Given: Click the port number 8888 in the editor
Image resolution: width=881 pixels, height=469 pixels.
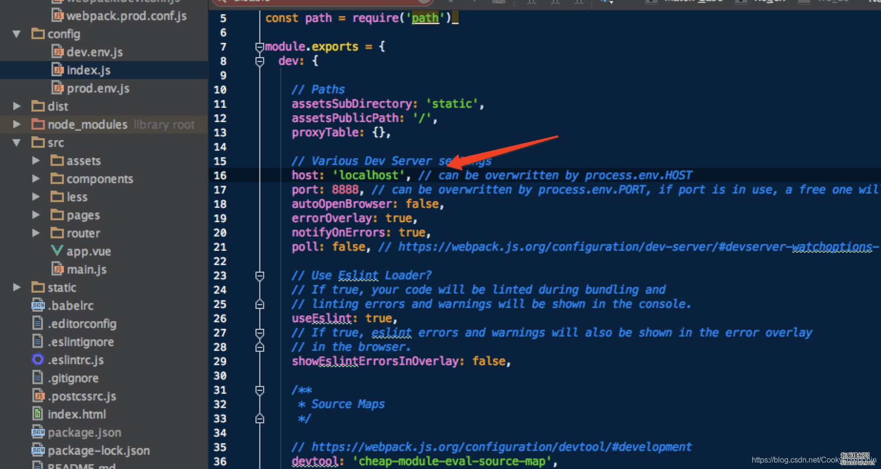Looking at the screenshot, I should point(345,190).
